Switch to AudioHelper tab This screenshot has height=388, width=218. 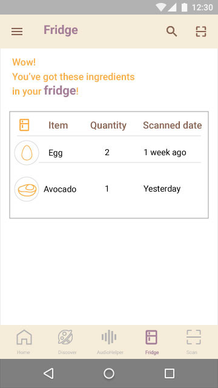pyautogui.click(x=110, y=342)
